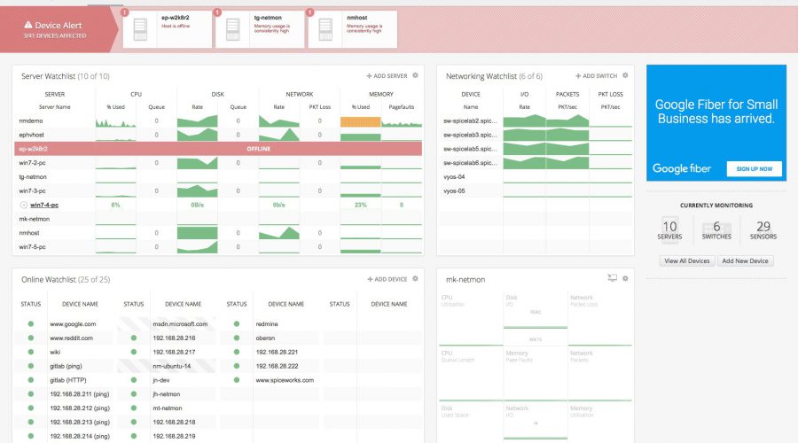Screen dimensions: 798x443
Task: Open Server Watchlist settings gear
Action: pos(415,76)
